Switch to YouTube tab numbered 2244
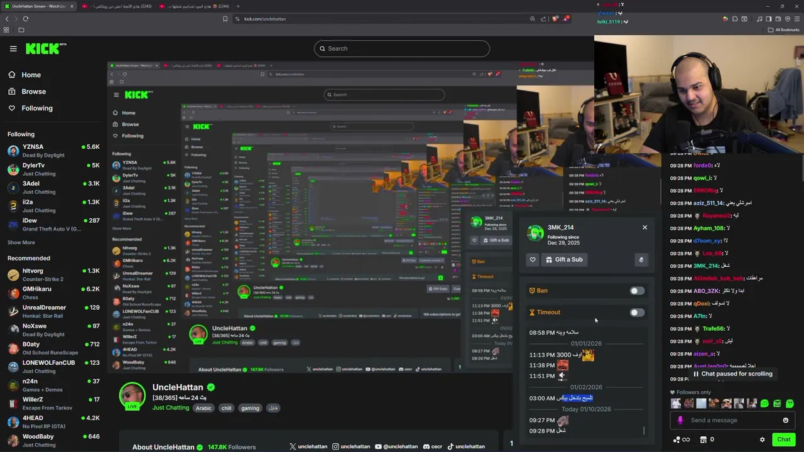This screenshot has height=452, width=804. click(194, 6)
